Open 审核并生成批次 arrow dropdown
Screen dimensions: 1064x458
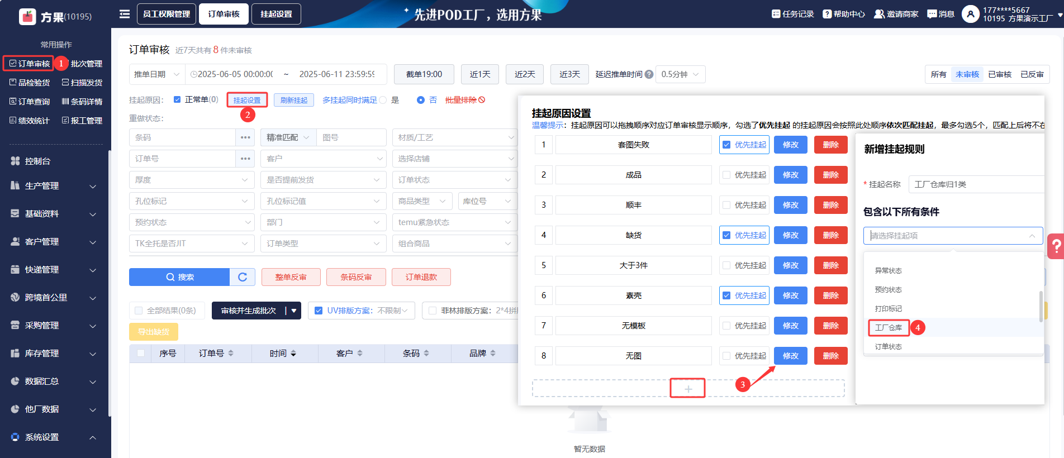(294, 311)
